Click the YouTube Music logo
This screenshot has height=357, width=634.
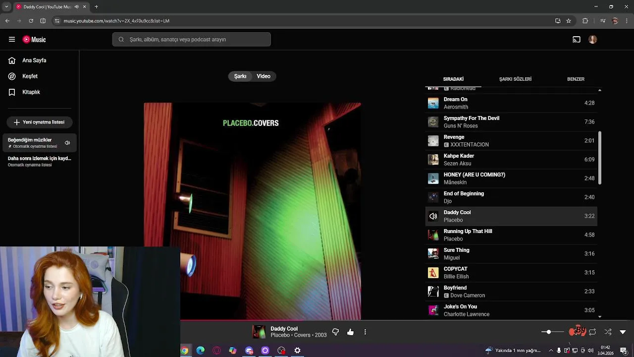tap(34, 40)
